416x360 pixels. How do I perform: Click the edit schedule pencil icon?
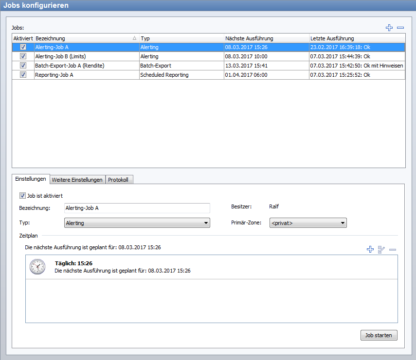coord(381,249)
